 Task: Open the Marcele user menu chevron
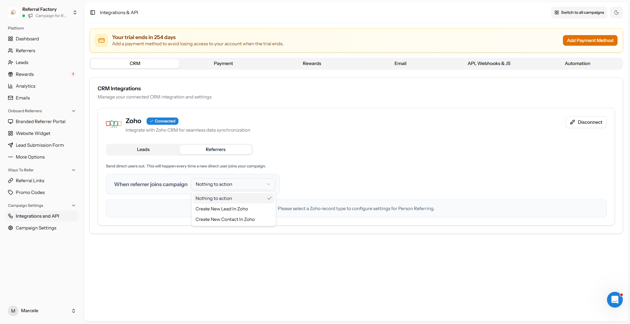click(74, 311)
